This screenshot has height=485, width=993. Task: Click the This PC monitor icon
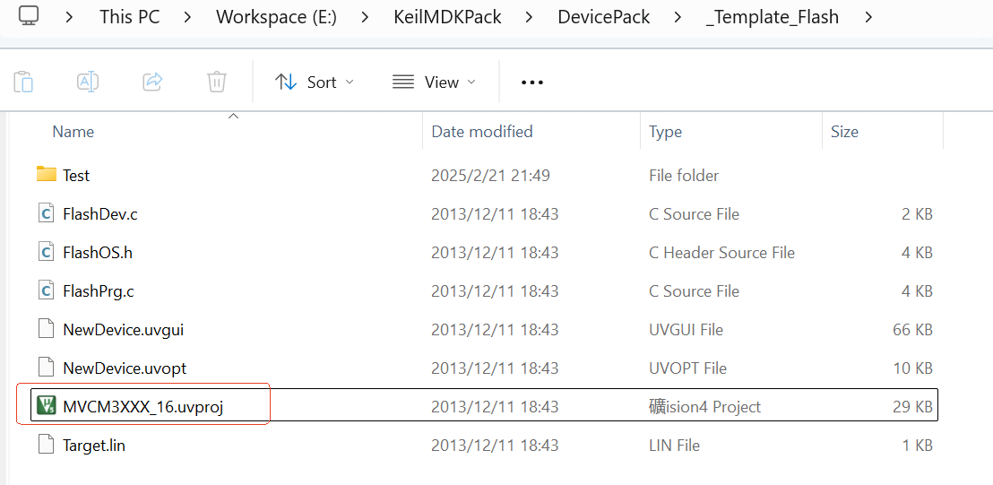click(x=29, y=16)
